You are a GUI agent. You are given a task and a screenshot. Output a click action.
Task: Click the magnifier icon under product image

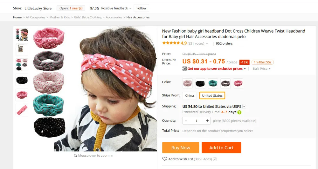(75, 156)
